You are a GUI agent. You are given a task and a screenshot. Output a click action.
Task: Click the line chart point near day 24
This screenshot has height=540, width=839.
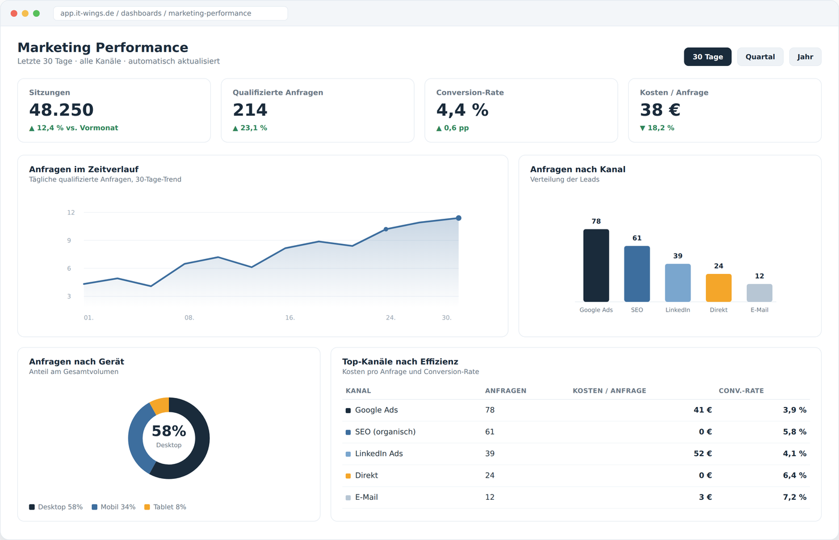[386, 229]
